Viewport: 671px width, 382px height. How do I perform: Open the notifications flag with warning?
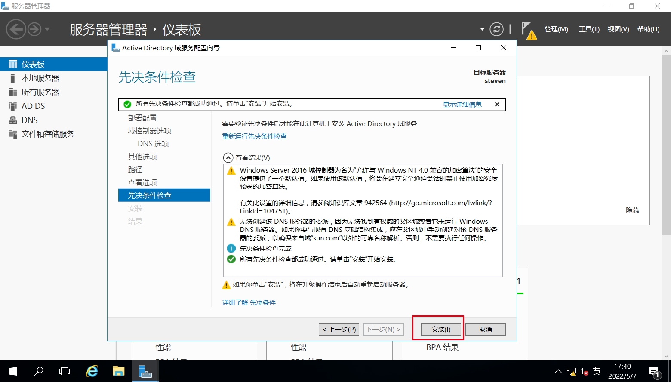point(529,30)
